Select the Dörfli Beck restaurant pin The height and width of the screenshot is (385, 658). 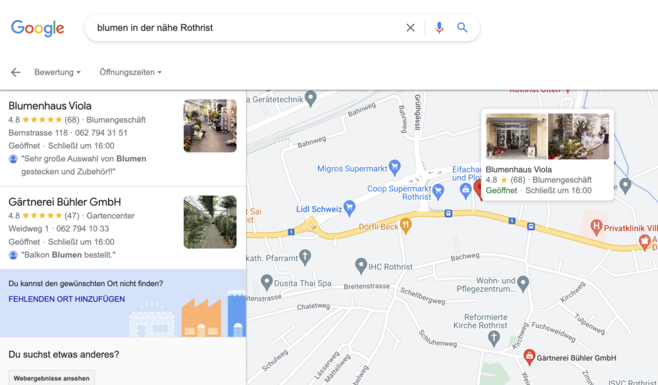click(405, 226)
